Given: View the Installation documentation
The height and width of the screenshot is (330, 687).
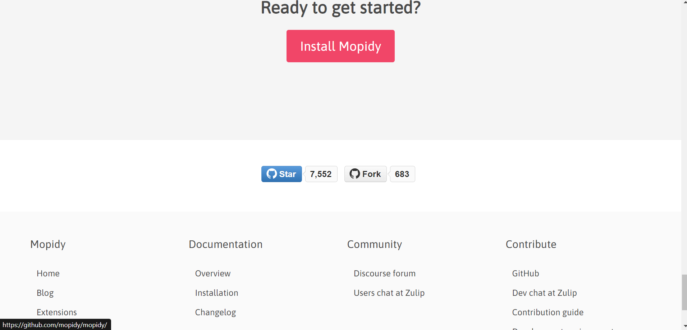Looking at the screenshot, I should [x=216, y=293].
